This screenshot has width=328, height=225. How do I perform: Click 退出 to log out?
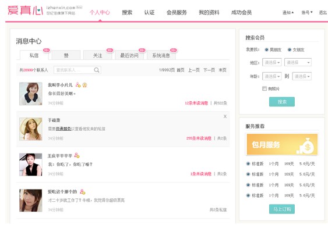pyautogui.click(x=323, y=13)
